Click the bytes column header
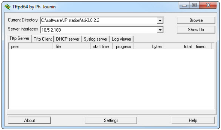 (148, 47)
